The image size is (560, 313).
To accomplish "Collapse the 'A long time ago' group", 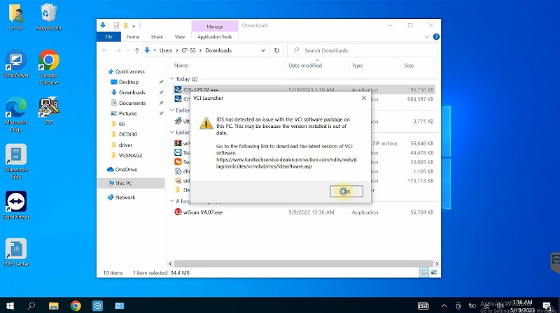I will click(x=173, y=201).
